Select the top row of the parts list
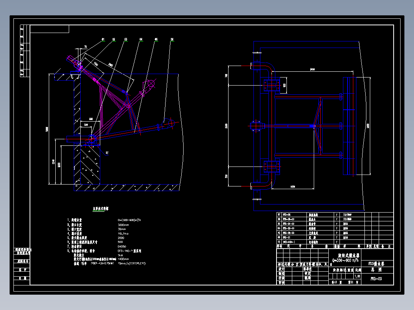 tap(335, 215)
